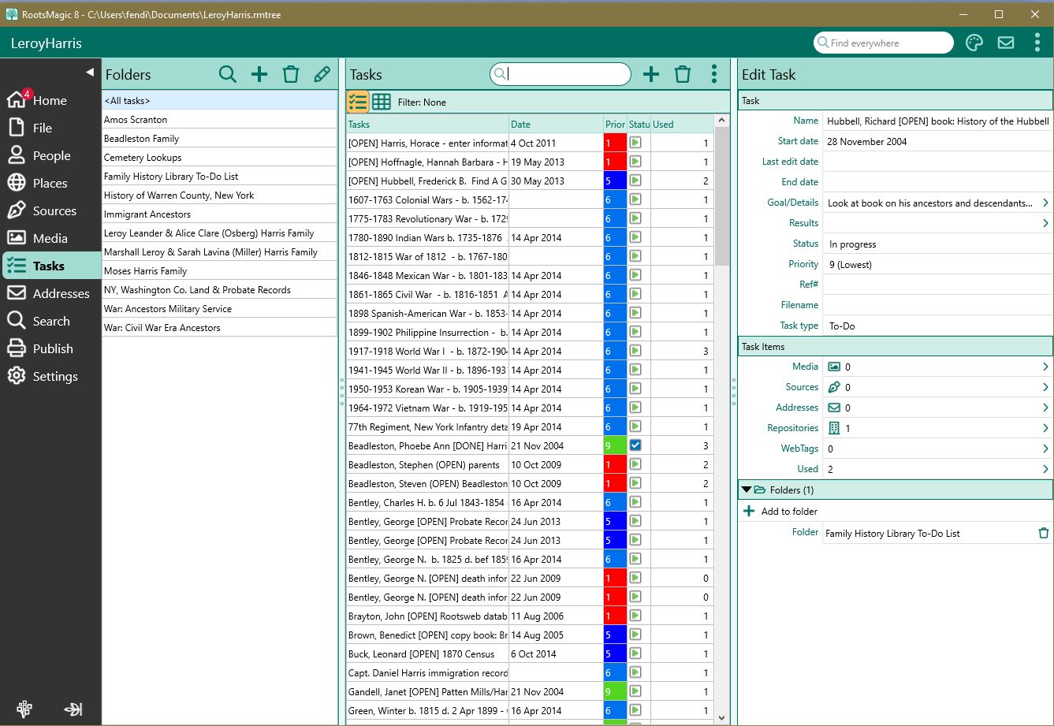Click the red priority cell for Beadleston, Stephen
Image resolution: width=1054 pixels, height=726 pixels.
click(x=615, y=464)
